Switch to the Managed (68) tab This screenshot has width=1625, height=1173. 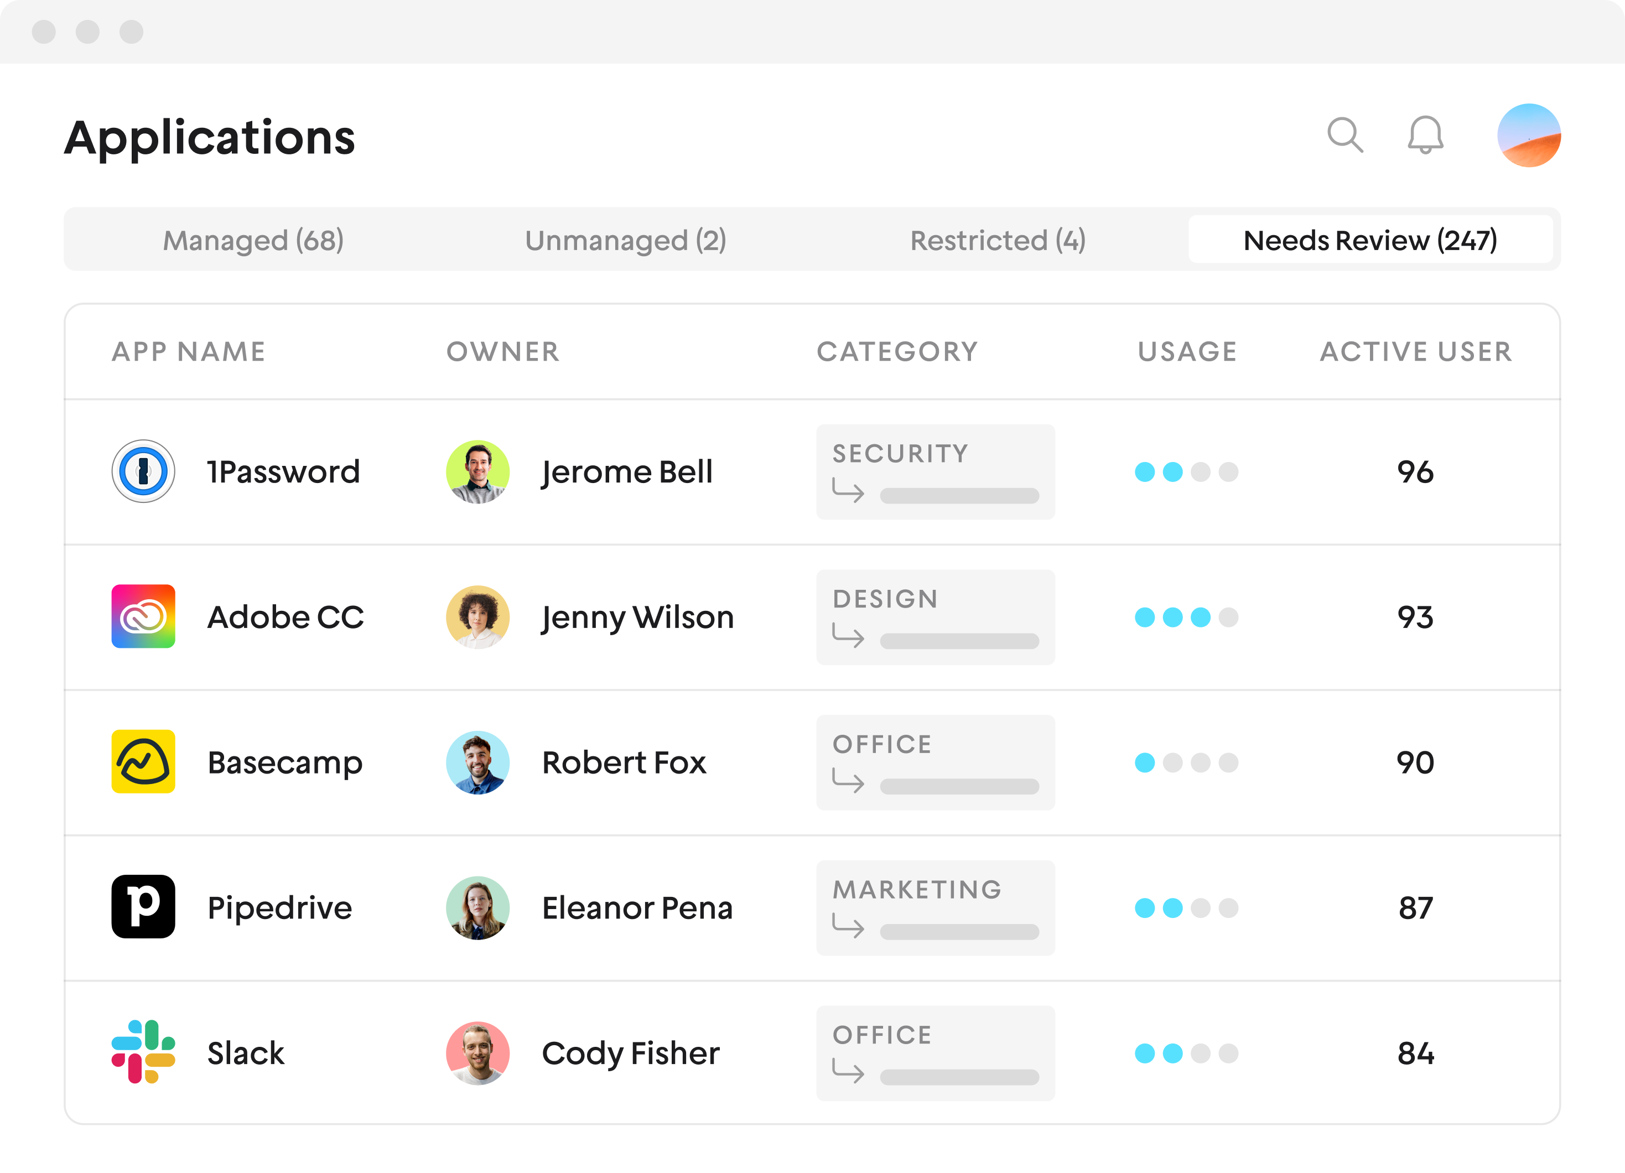[x=253, y=240]
